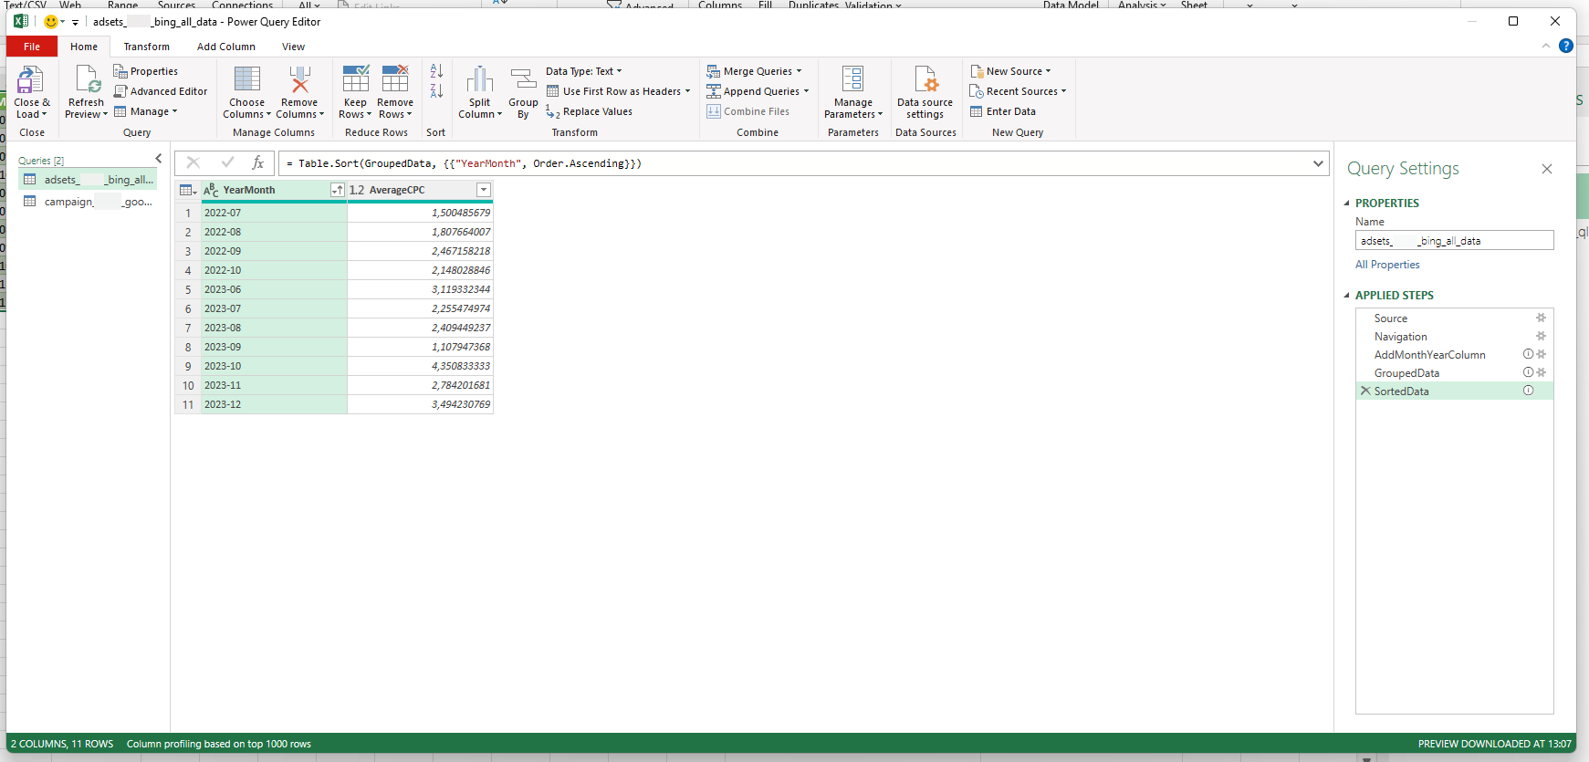
Task: Open the Data Type: Text dropdown
Action: [x=584, y=71]
